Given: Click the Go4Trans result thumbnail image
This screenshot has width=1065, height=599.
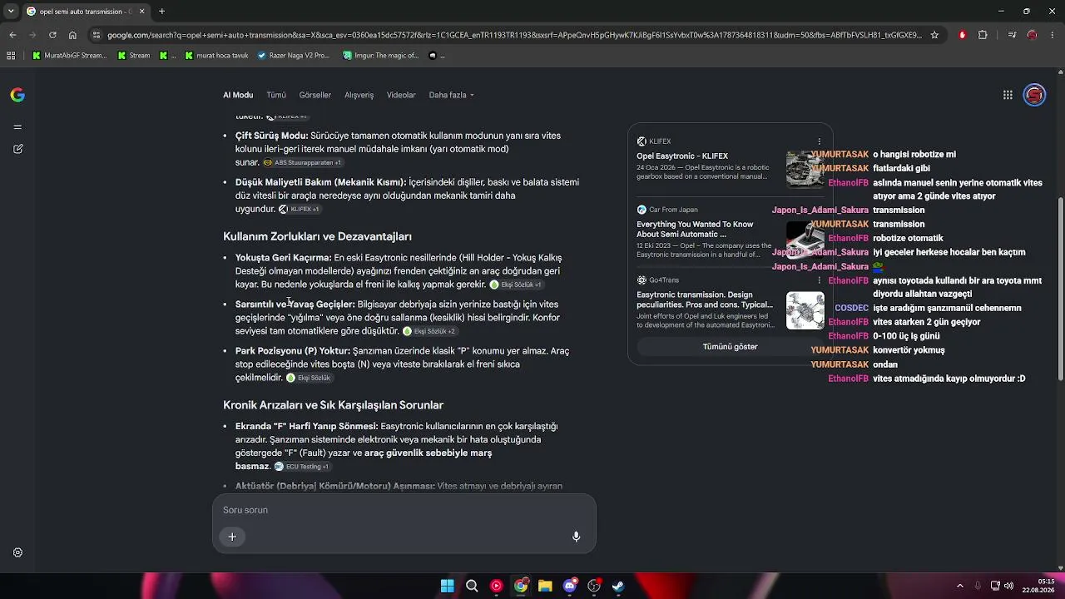Looking at the screenshot, I should click(x=805, y=310).
